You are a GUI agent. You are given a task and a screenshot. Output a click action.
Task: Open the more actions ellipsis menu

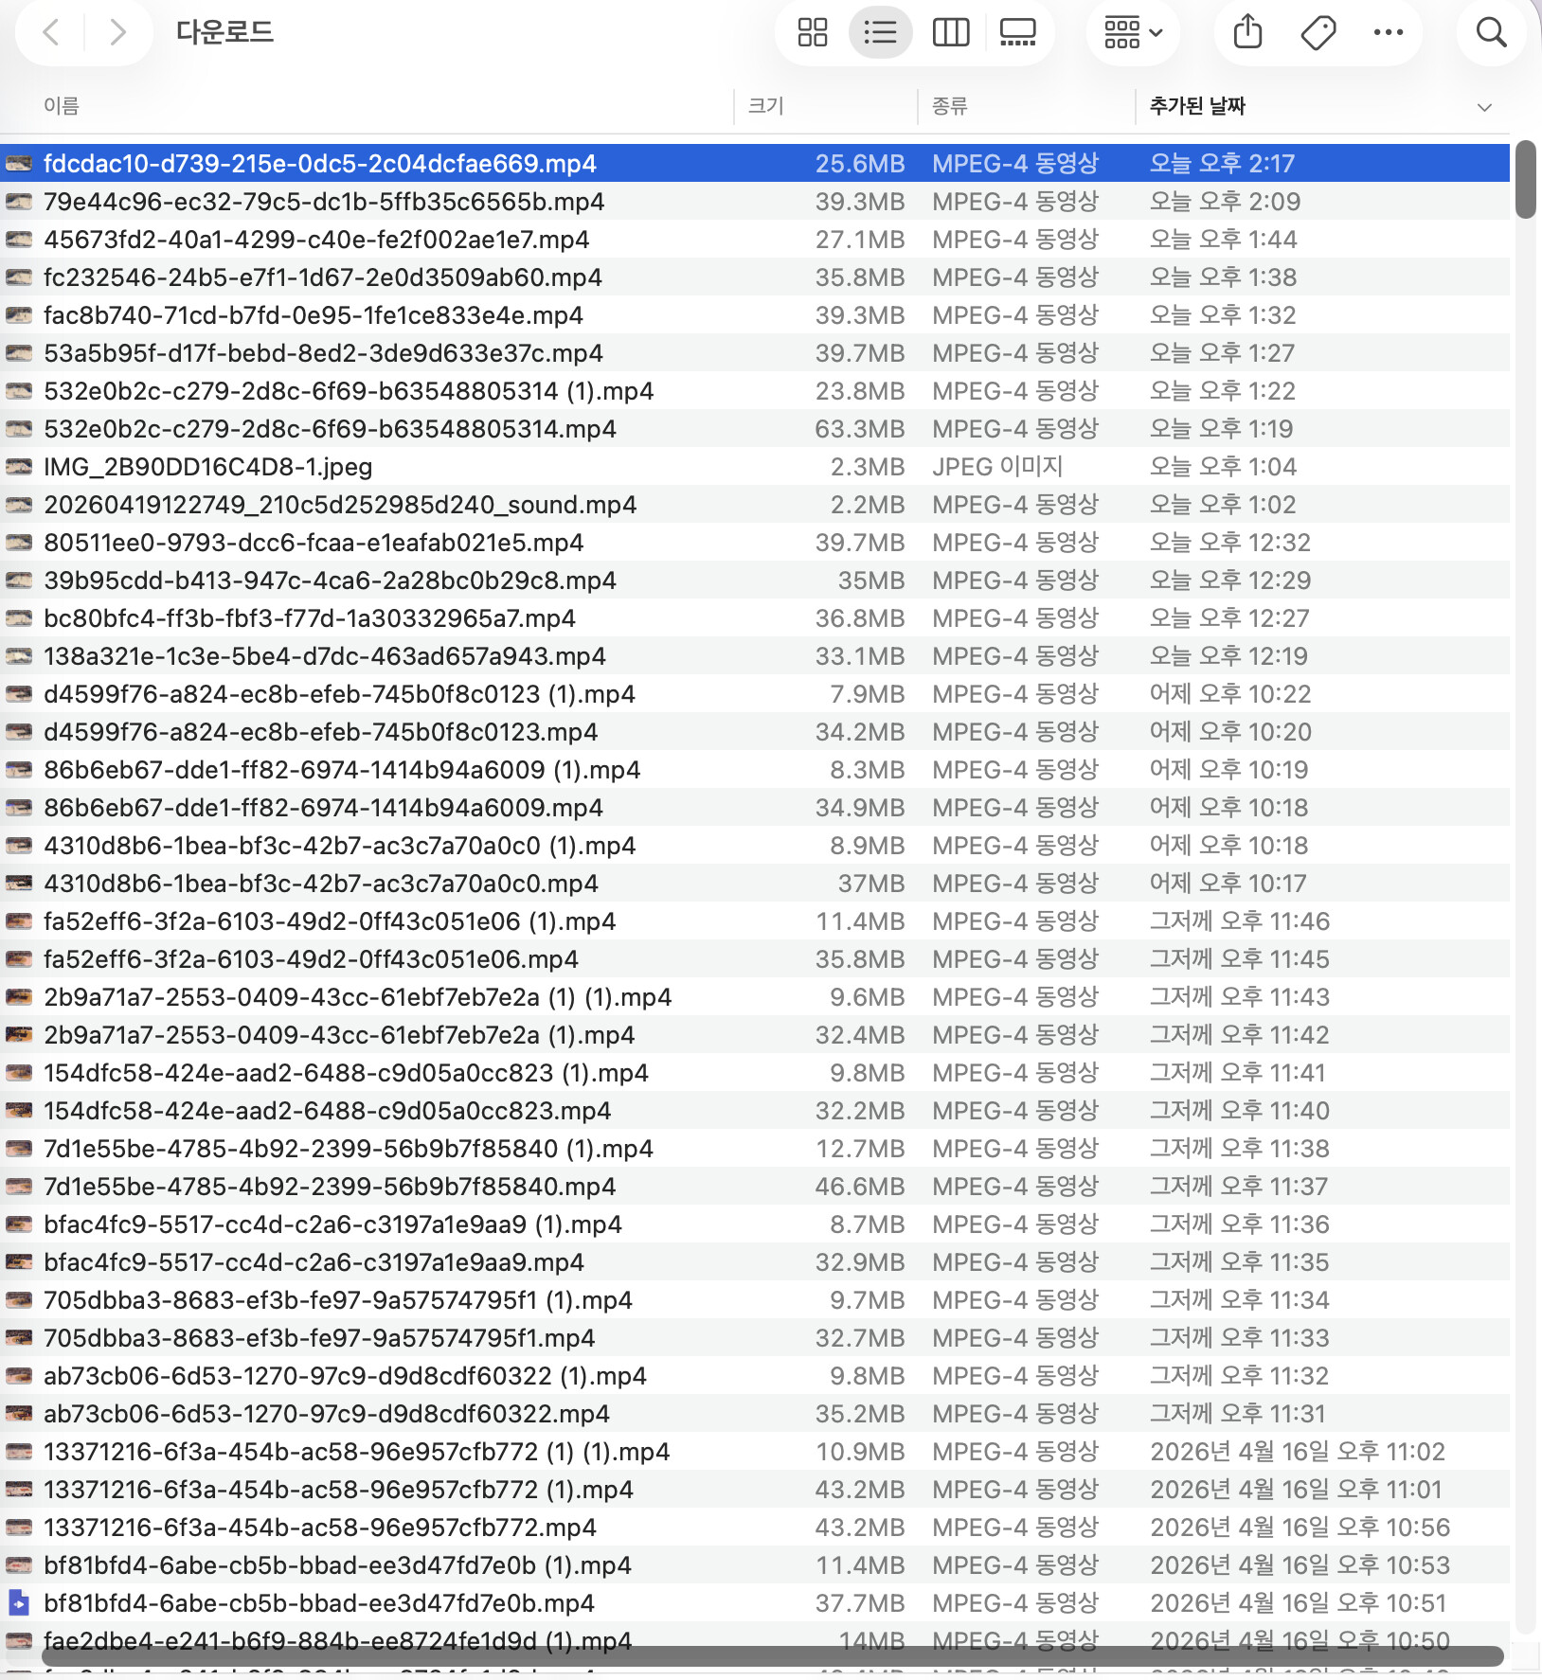(1388, 32)
